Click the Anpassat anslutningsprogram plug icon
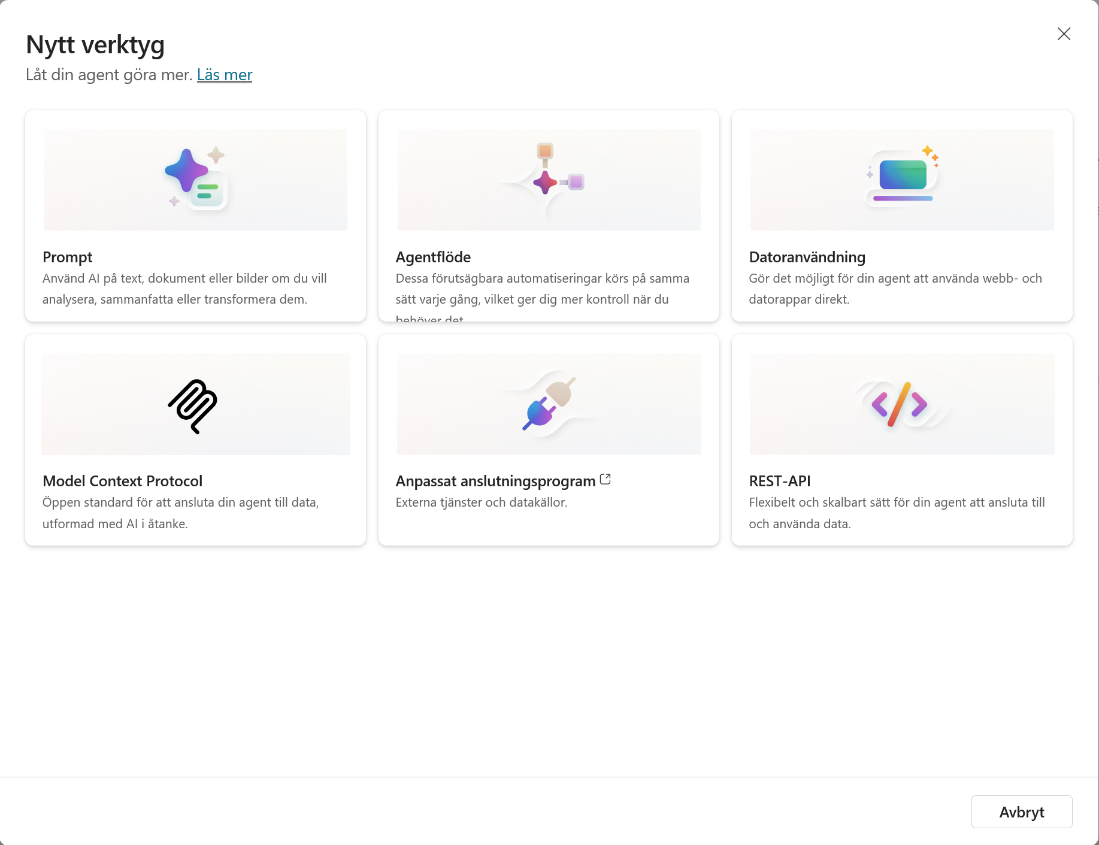 [x=549, y=403]
